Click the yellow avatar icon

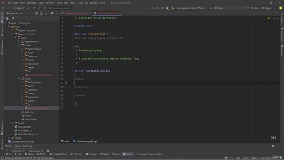[280, 8]
